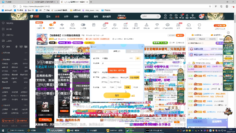Switch to the third lottery dialog tab

click(134, 51)
